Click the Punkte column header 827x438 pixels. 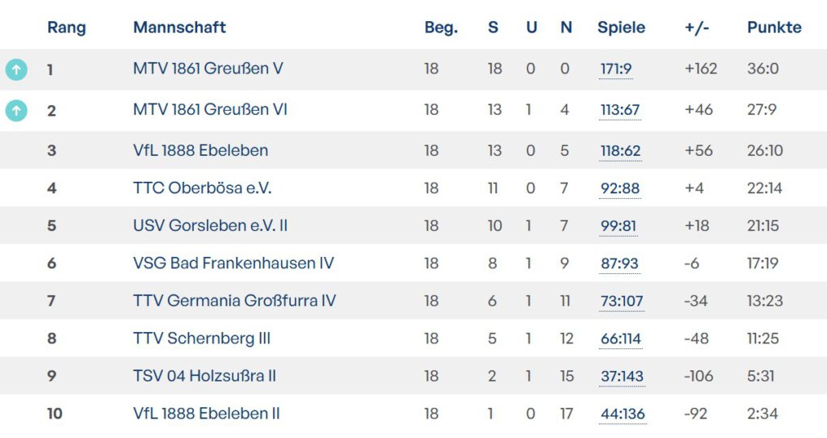[x=774, y=27]
